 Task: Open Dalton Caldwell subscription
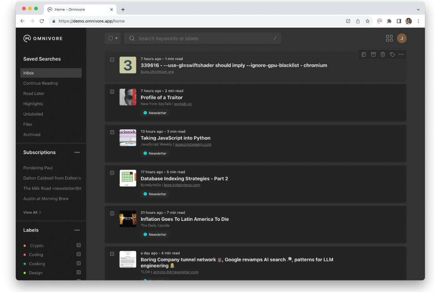click(52, 178)
